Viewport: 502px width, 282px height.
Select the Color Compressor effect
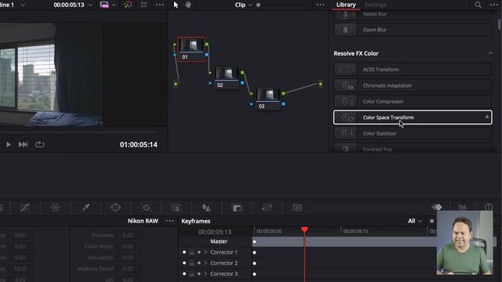pos(413,101)
